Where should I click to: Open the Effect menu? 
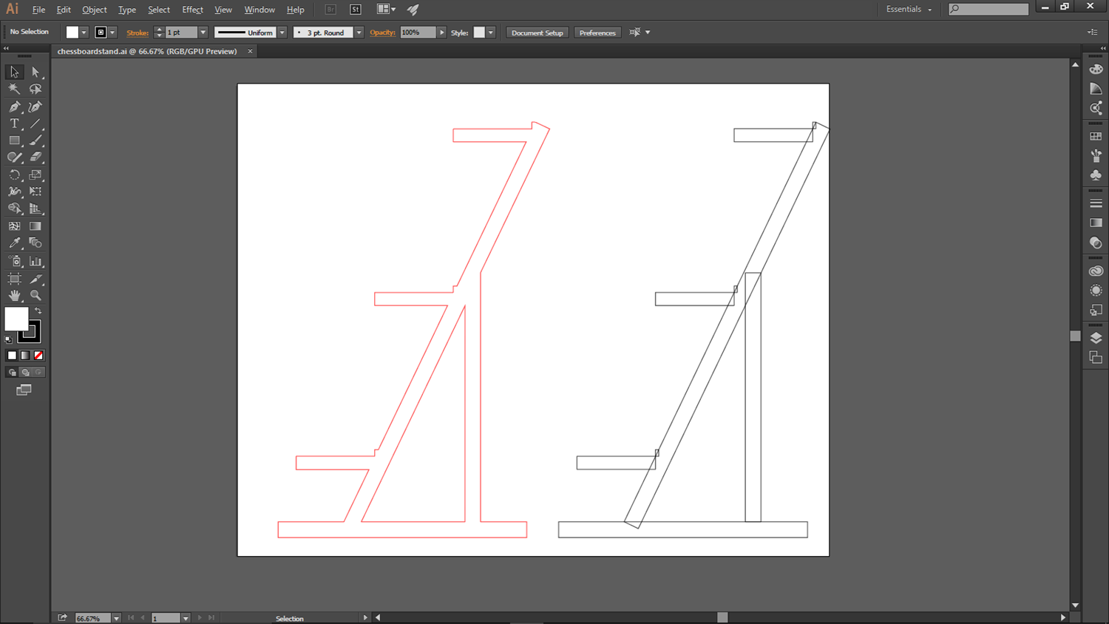coord(192,10)
